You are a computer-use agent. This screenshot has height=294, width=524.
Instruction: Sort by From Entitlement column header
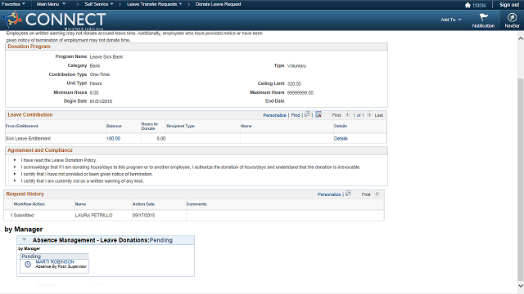tap(22, 126)
